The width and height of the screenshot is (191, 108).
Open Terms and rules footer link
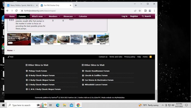(116, 57)
